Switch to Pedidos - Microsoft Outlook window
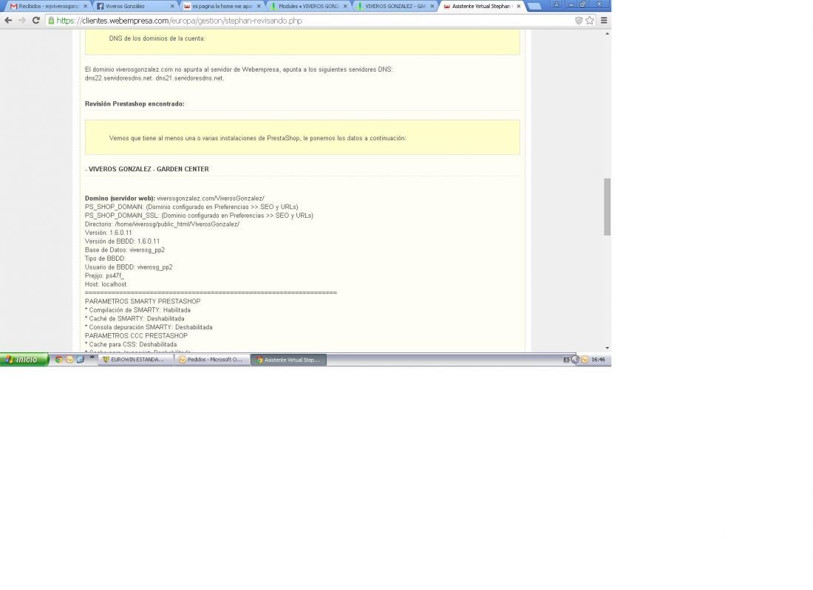Screen dimensions: 813x590 pos(212,360)
